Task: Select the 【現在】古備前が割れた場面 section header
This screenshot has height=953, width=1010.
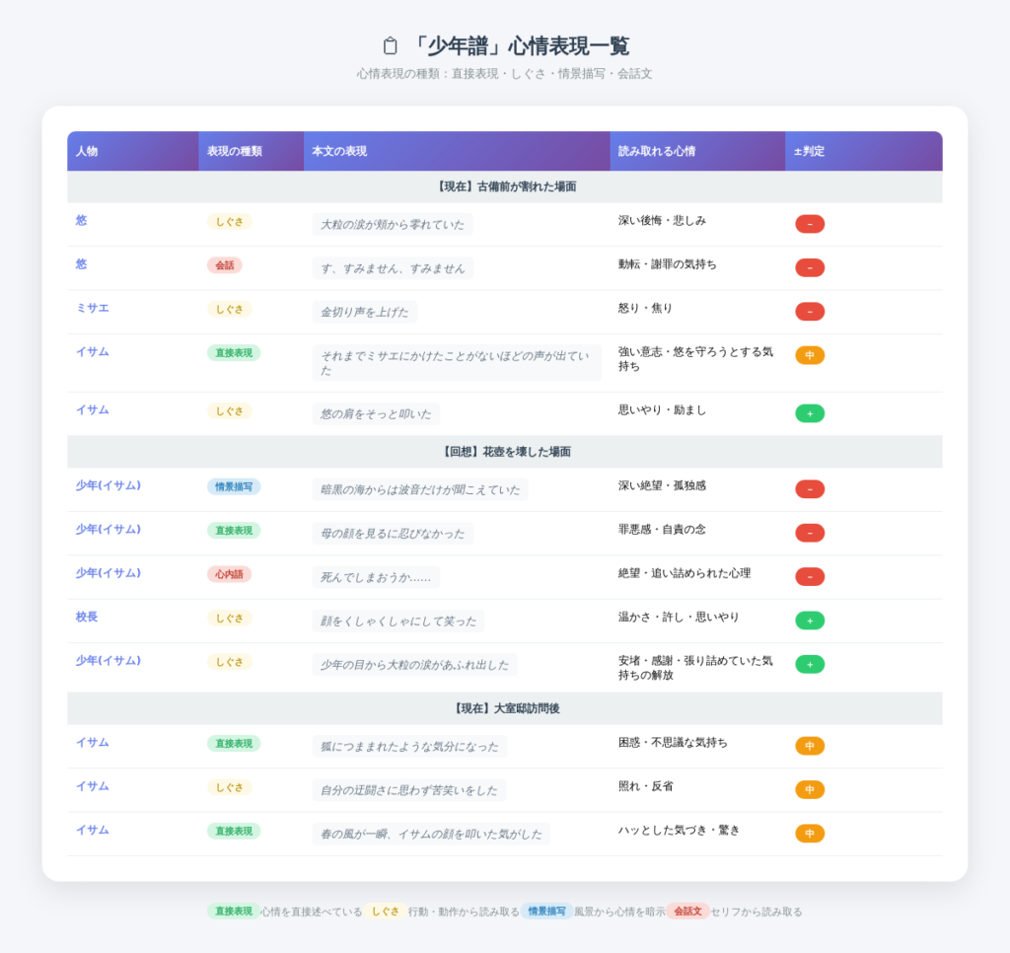Action: click(x=505, y=186)
